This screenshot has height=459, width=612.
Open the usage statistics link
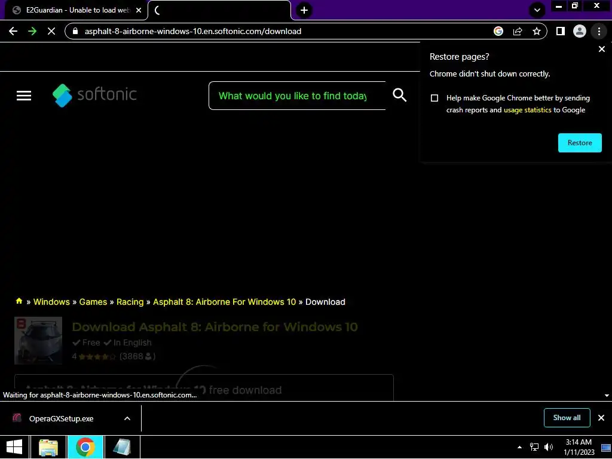pos(527,110)
